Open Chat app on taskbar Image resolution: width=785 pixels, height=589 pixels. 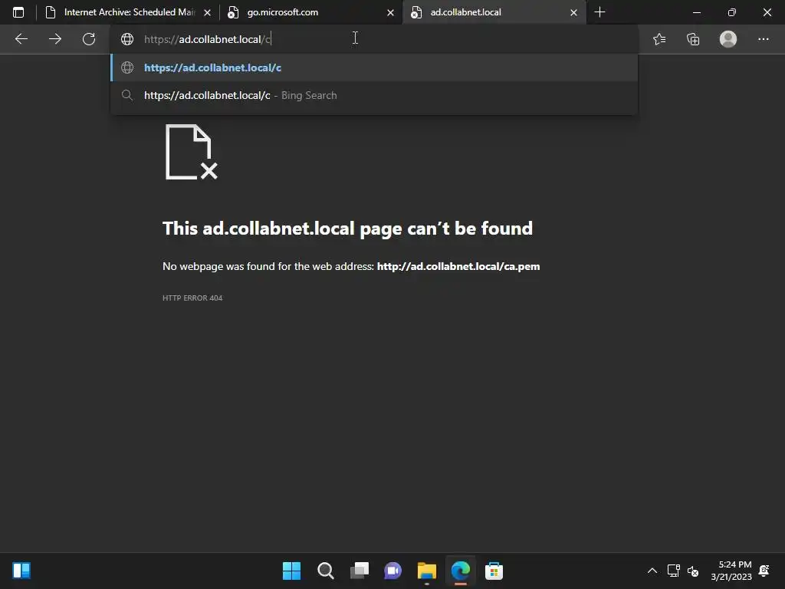pos(392,571)
